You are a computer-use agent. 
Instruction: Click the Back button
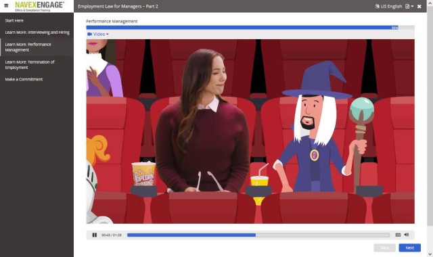385,248
